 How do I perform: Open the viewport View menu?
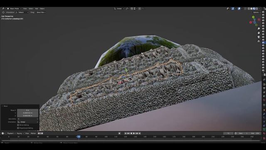[25, 8]
